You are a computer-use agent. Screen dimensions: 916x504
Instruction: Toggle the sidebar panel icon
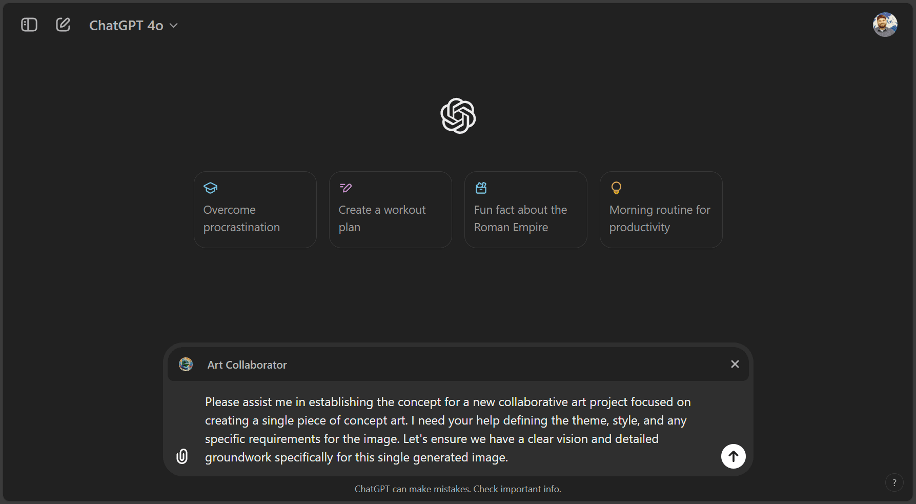pyautogui.click(x=29, y=24)
